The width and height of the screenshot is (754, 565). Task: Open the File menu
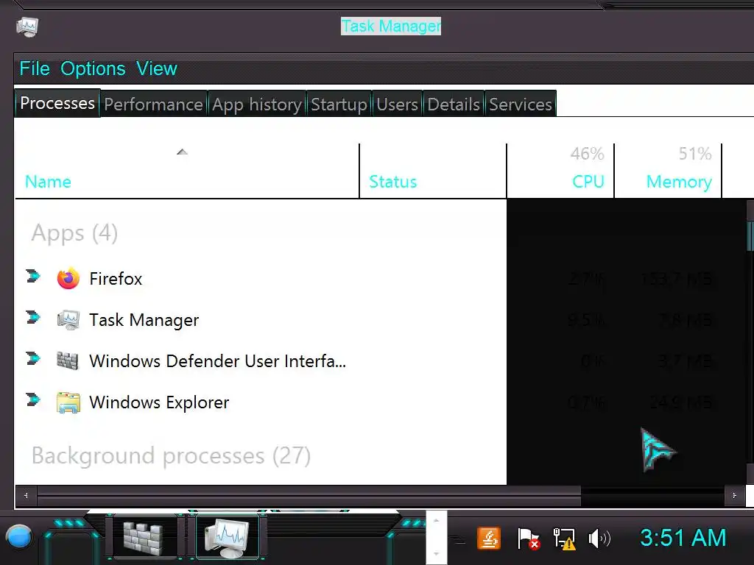coord(35,68)
